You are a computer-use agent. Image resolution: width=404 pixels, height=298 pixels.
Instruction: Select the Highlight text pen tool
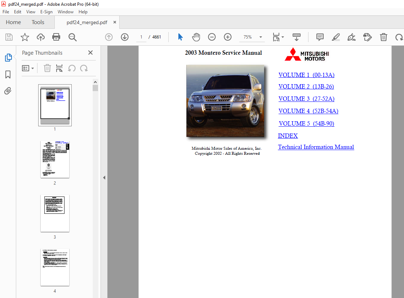click(x=336, y=37)
